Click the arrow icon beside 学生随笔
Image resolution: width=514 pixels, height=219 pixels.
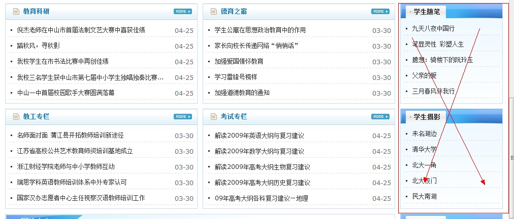(x=410, y=12)
